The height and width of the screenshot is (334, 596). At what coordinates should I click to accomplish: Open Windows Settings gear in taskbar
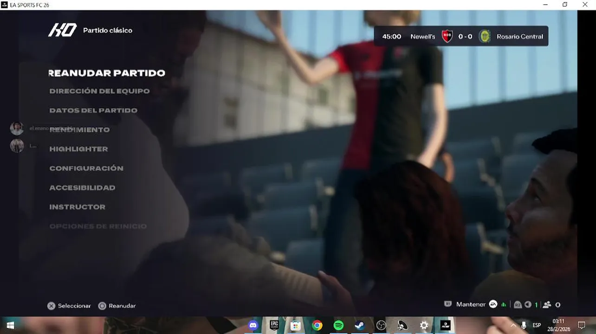click(x=424, y=326)
